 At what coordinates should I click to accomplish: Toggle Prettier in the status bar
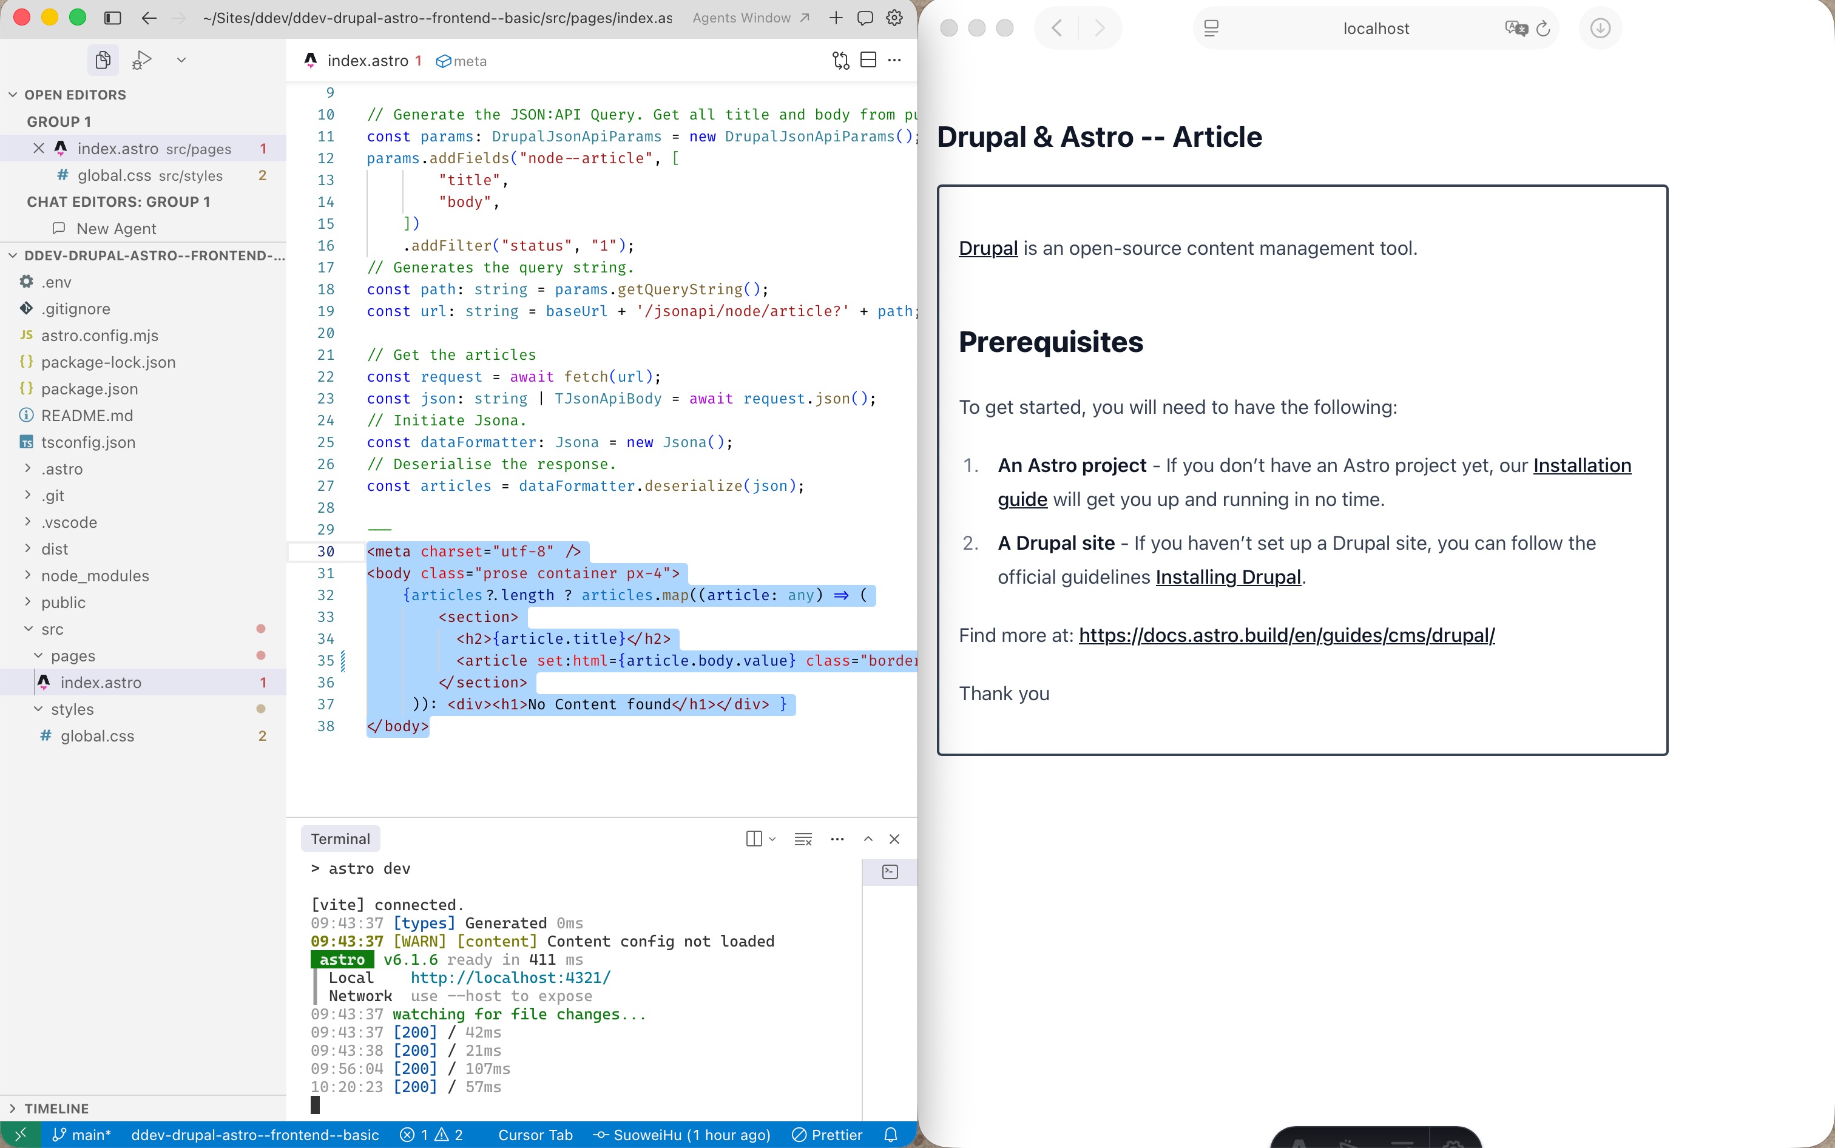828,1134
